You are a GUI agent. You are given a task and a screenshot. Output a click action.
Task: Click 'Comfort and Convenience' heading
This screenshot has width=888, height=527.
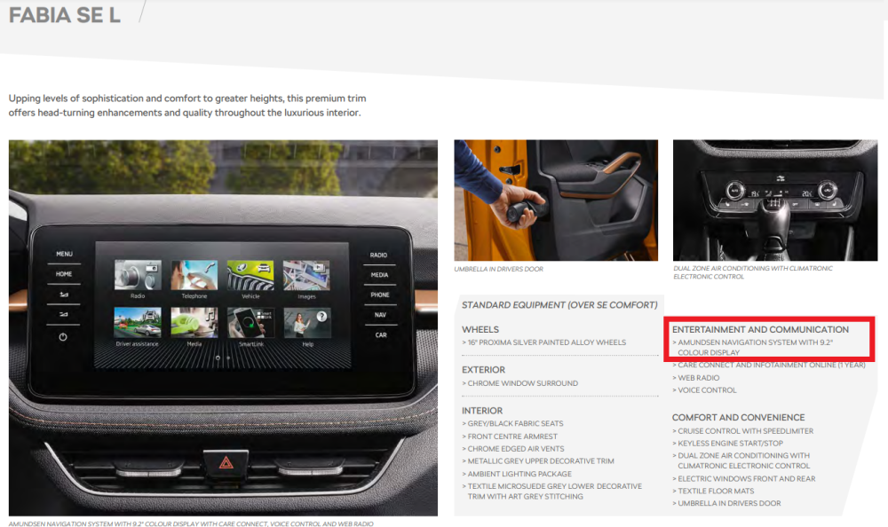pyautogui.click(x=739, y=417)
